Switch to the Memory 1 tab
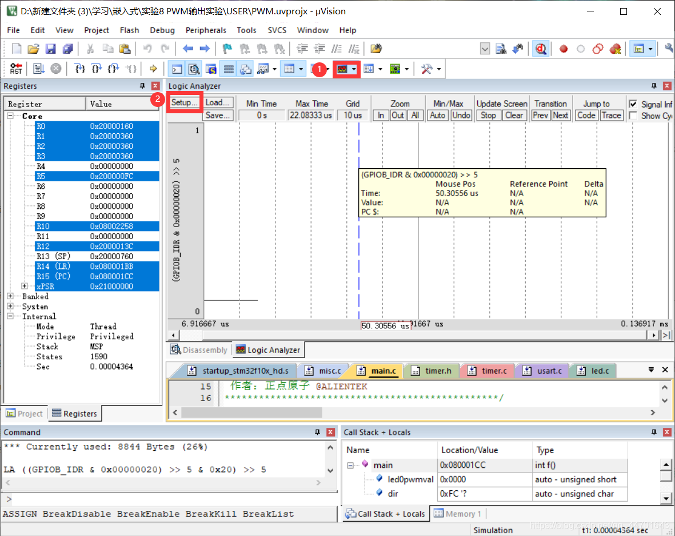 457,514
